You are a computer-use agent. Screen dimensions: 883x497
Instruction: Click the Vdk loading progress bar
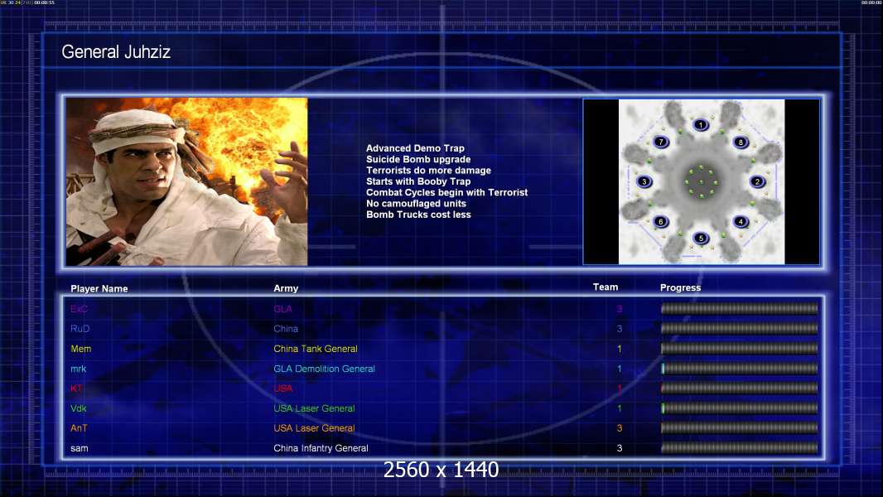pyautogui.click(x=740, y=408)
